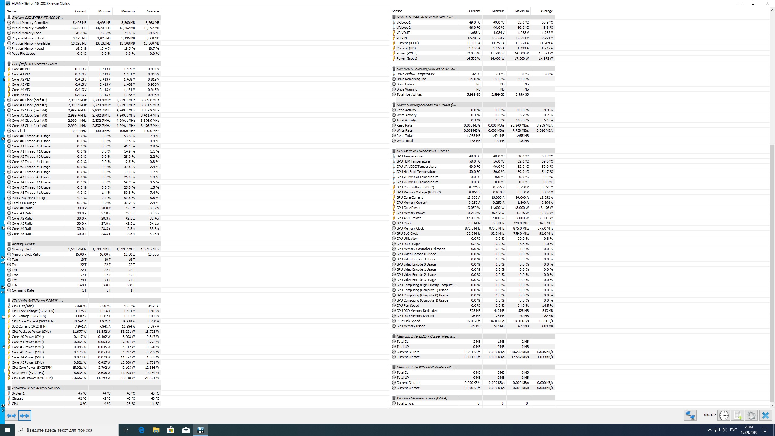
Task: Select the Memory Timings group header
Action: click(24, 244)
